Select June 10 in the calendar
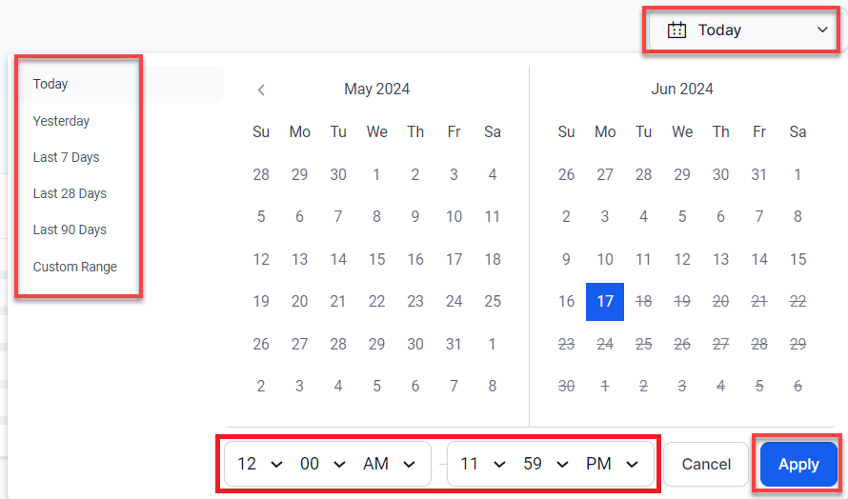848x499 pixels. (605, 259)
